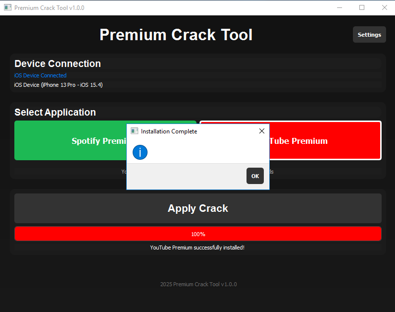Screen dimensions: 395x312
Task: Close the Installation Complete dialog
Action: 262,131
